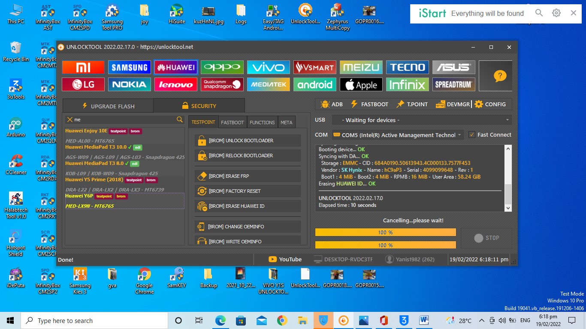Select the Qualcomm Snapdragon tile
Screen dimensions: 586x329
[x=222, y=84]
